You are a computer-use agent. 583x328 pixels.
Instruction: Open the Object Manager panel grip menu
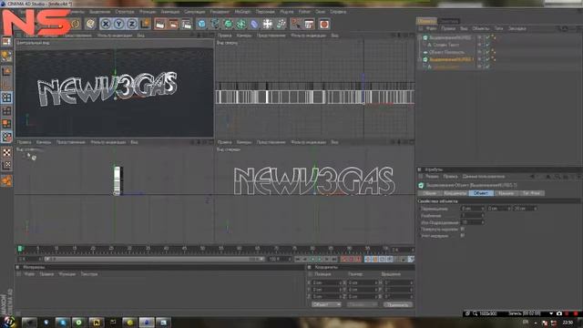click(421, 28)
